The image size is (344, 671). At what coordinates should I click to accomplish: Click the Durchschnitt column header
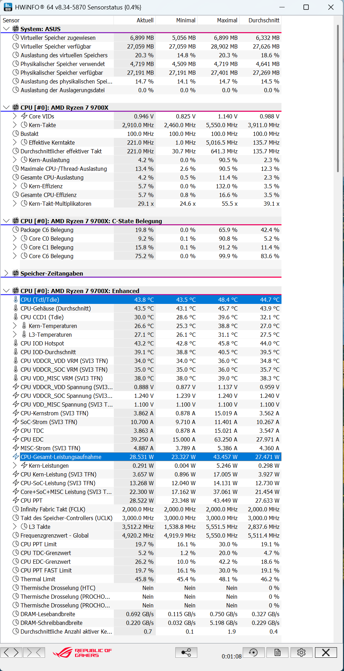click(x=261, y=20)
